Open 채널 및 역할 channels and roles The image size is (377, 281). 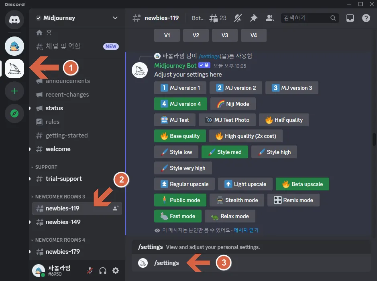77,46
